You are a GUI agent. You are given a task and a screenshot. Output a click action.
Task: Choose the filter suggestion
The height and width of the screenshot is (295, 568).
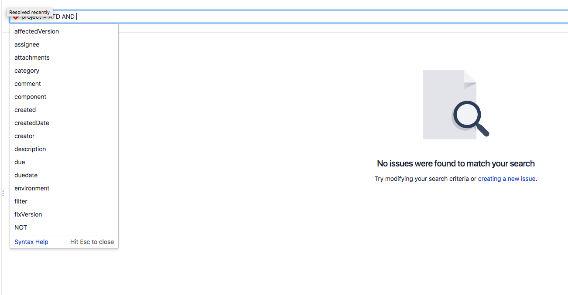coord(64,201)
